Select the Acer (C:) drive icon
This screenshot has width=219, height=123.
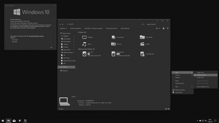click(x=84, y=54)
